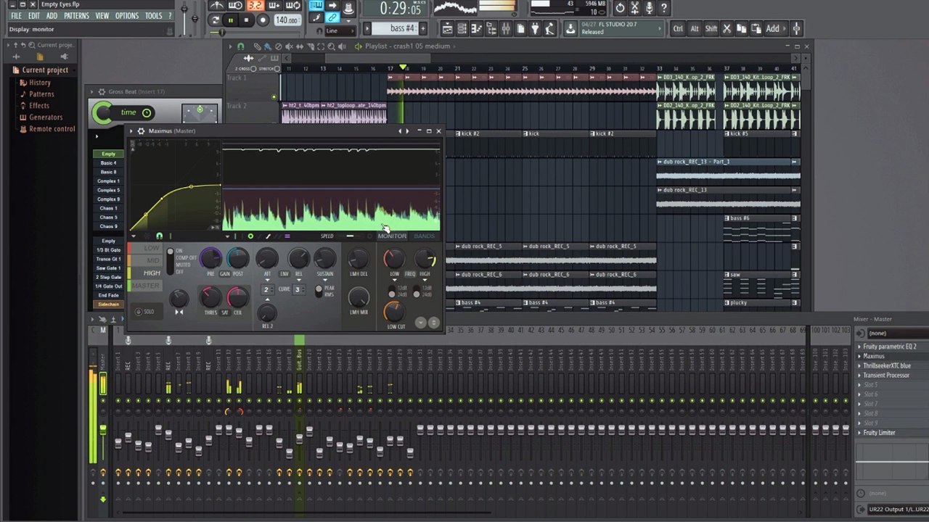Toggle pattern/song mode button
Viewport: 929px width, 522px height.
pos(216,20)
